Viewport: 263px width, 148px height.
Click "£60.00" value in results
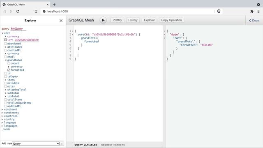coord(206,45)
